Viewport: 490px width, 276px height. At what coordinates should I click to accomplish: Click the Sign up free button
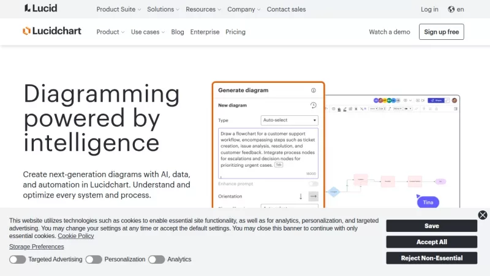point(441,32)
